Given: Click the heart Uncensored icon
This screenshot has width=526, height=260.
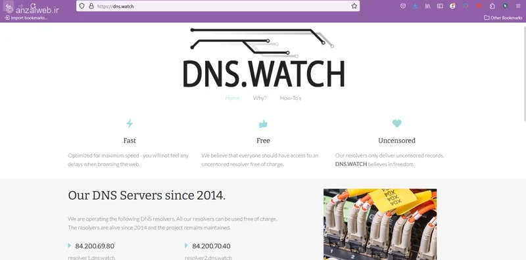Looking at the screenshot, I should 397,123.
